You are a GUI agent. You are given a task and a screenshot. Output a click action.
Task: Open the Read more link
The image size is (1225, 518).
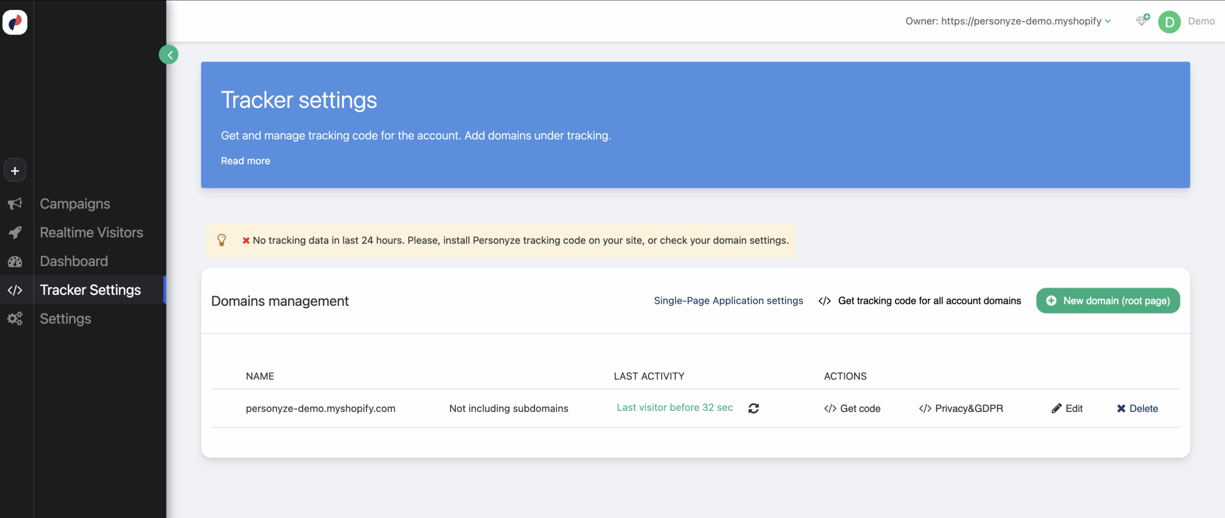[245, 161]
